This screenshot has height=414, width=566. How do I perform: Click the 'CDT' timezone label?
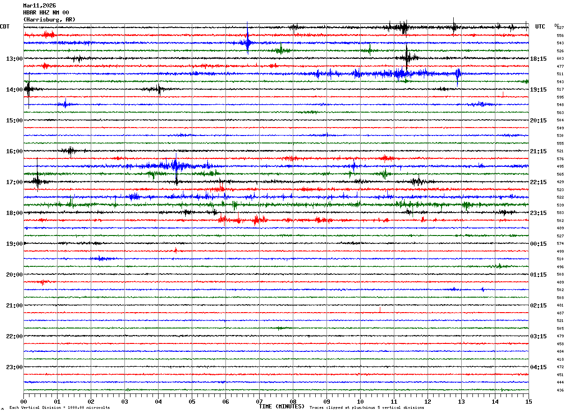[x=5, y=27]
